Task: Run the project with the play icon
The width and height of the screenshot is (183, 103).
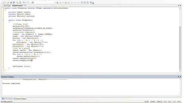Action: pyautogui.click(x=61, y=3)
